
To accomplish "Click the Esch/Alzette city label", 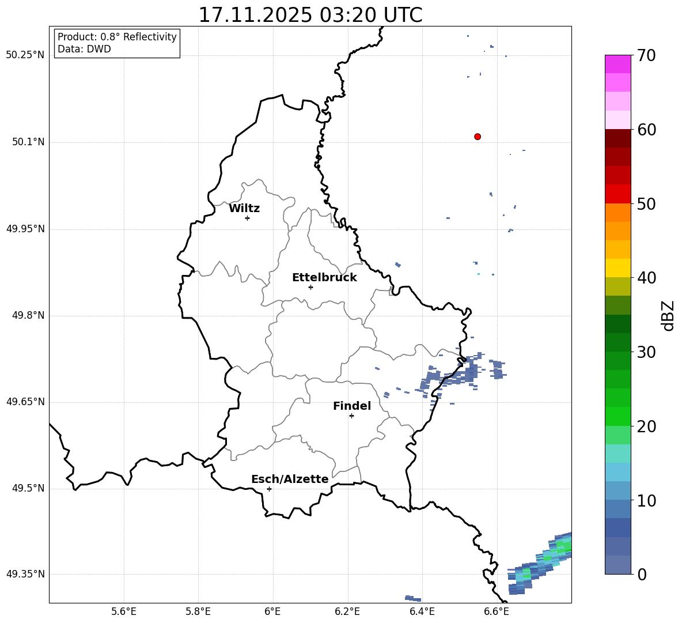I will click(x=290, y=479).
